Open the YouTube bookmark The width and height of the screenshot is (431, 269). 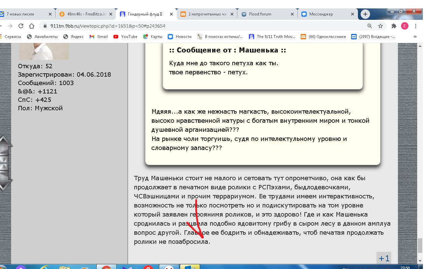click(125, 37)
